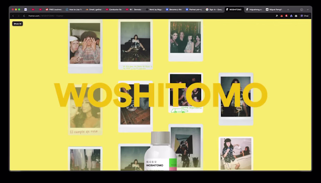
Task: Click the white script-f extension icon
Action: coord(277,16)
